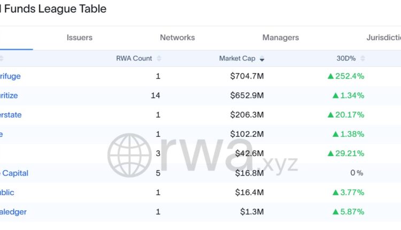Screen dimensions: 401x230
Task: Click the green up triangle beside 29.21%
Action: (330, 154)
